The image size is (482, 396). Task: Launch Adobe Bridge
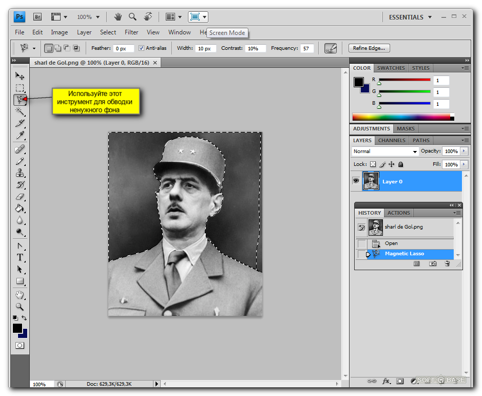click(x=37, y=17)
